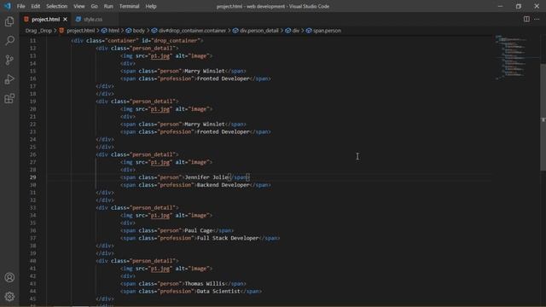Click the div breadcrumb before span.person

point(296,31)
